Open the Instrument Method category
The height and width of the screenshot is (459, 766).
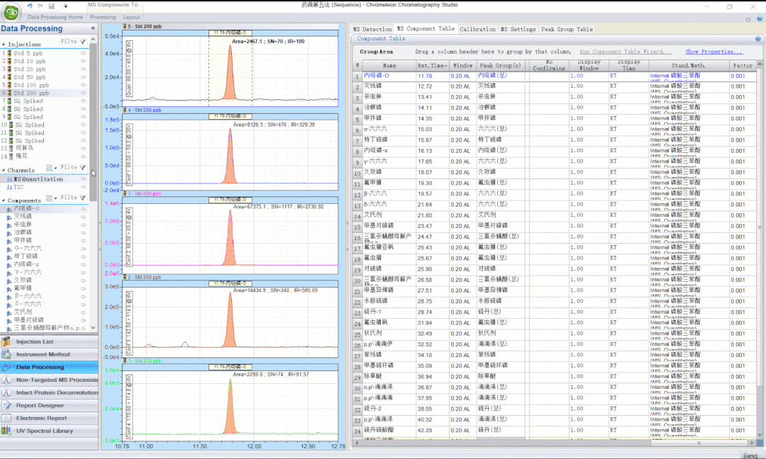click(x=43, y=354)
